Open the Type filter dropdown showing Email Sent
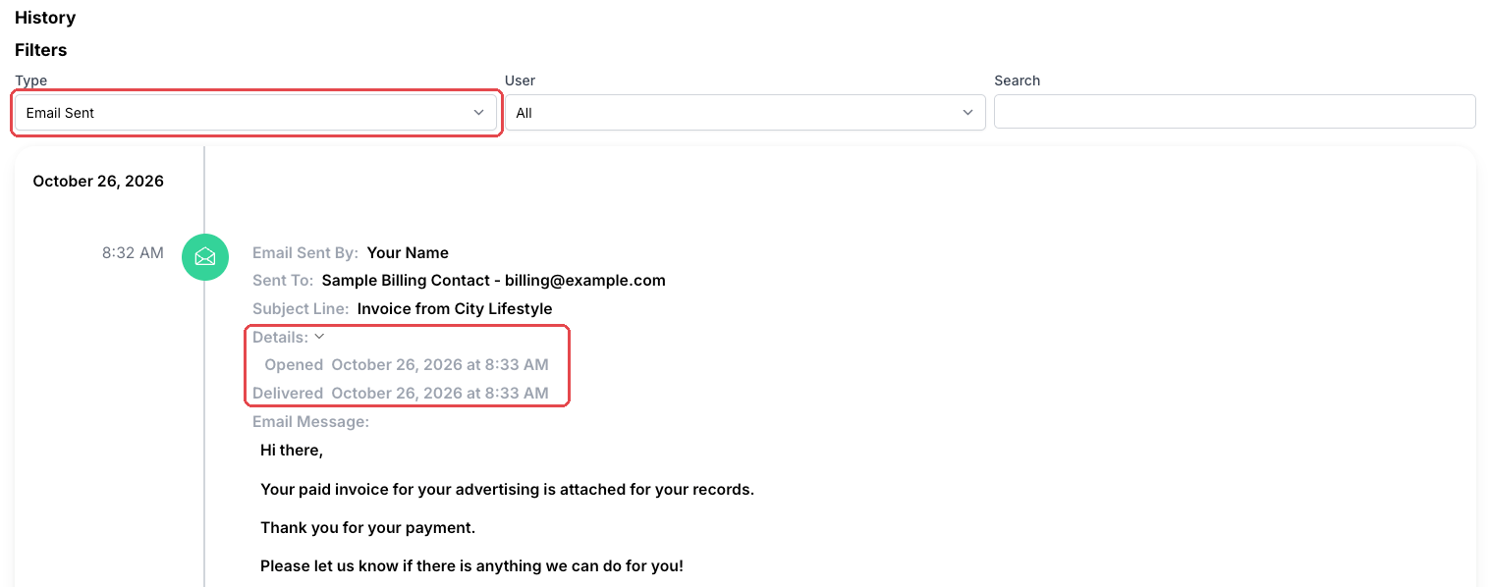The height and width of the screenshot is (587, 1489). [x=255, y=113]
